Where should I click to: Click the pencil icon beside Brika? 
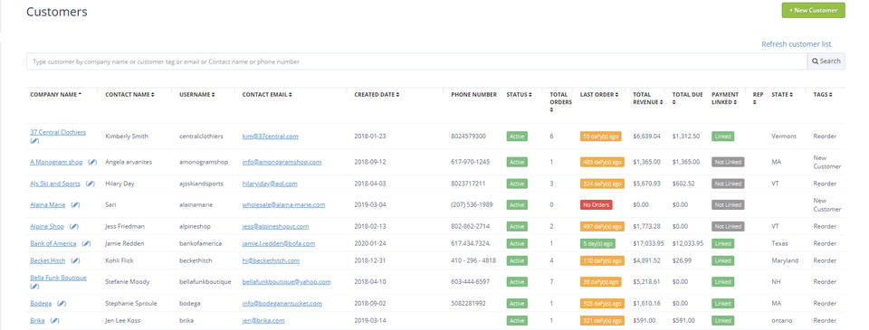(x=55, y=321)
